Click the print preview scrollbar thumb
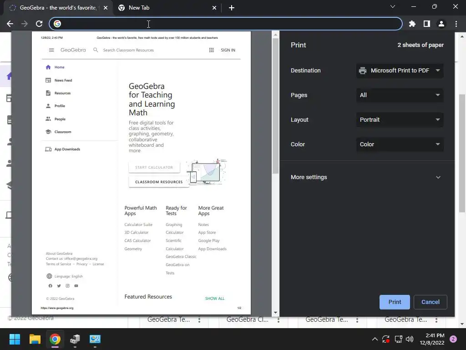This screenshot has width=466, height=350. (275, 106)
